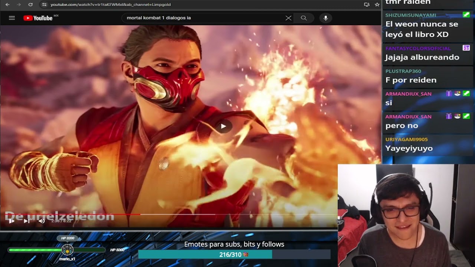Click the YouTube URL in address bar
Viewport: 475px width, 267px height.
pyautogui.click(x=111, y=4)
